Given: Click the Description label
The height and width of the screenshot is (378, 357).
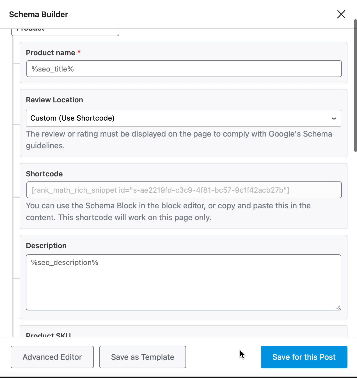Looking at the screenshot, I should 46,246.
